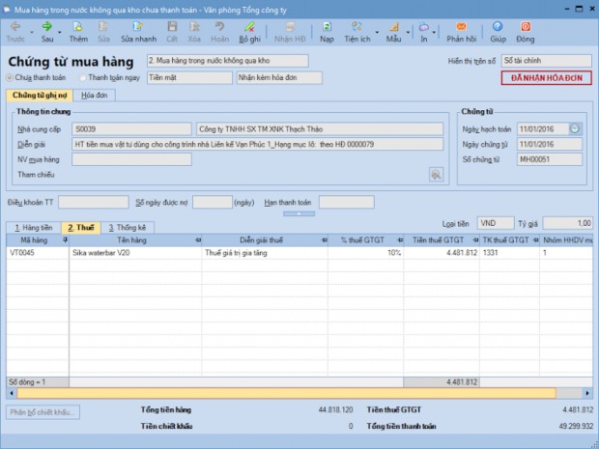This screenshot has width=599, height=449.
Task: Collapse the header section with handle
Action: [x=299, y=213]
